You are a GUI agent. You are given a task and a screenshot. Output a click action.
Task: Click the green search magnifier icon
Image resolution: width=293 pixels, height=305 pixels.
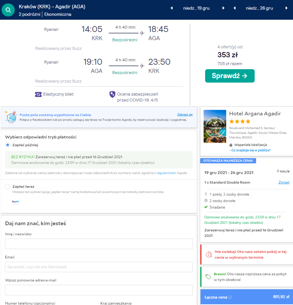pos(8,10)
